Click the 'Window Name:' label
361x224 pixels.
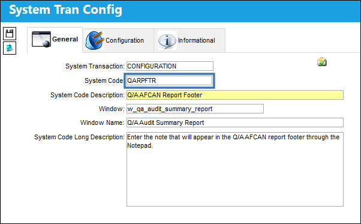[102, 123]
